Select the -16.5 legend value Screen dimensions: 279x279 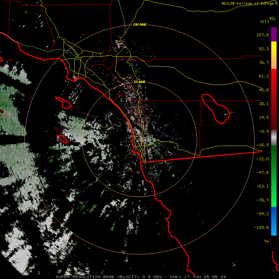pos(263,145)
